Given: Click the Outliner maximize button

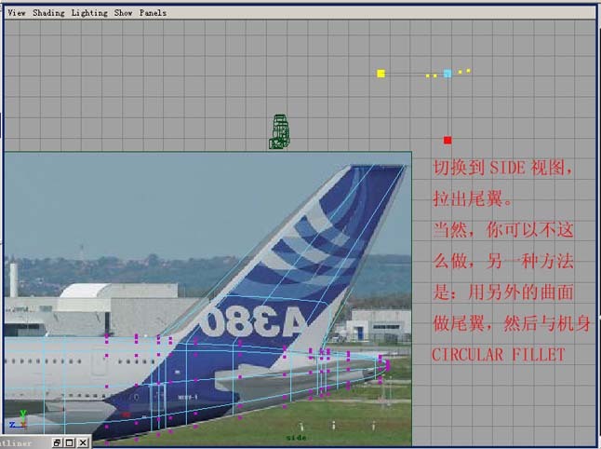Looking at the screenshot, I should [70, 442].
